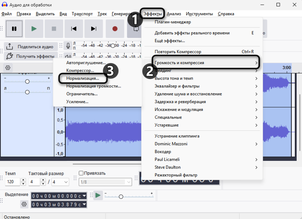Click the red Record button
The image size is (302, 219).
(x=115, y=29)
